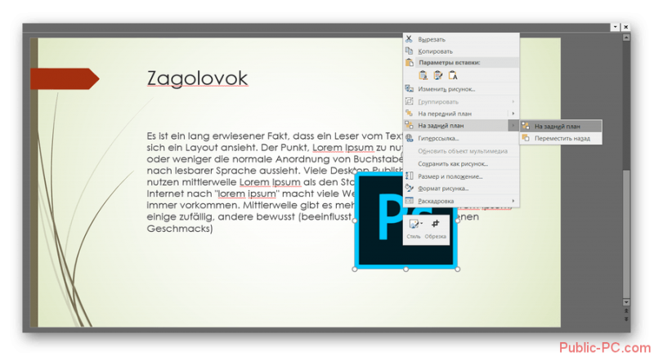Click the send-to-back icon in submenu

pos(526,126)
